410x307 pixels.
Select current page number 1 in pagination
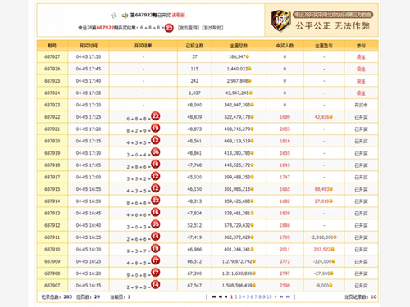pos(231,296)
